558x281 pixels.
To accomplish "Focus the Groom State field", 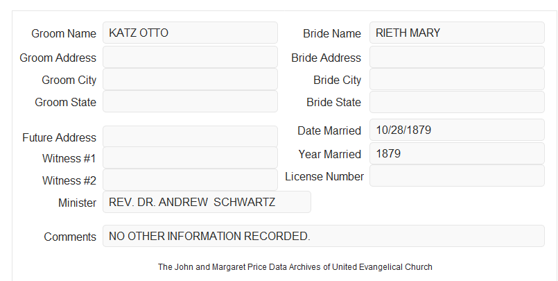I will (x=190, y=101).
